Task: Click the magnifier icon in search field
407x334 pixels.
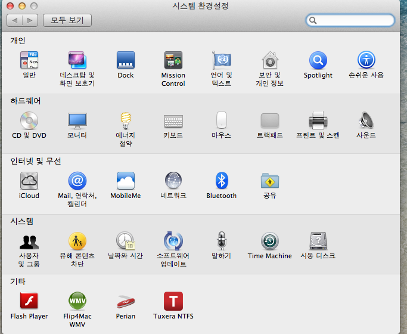Action: (x=313, y=20)
